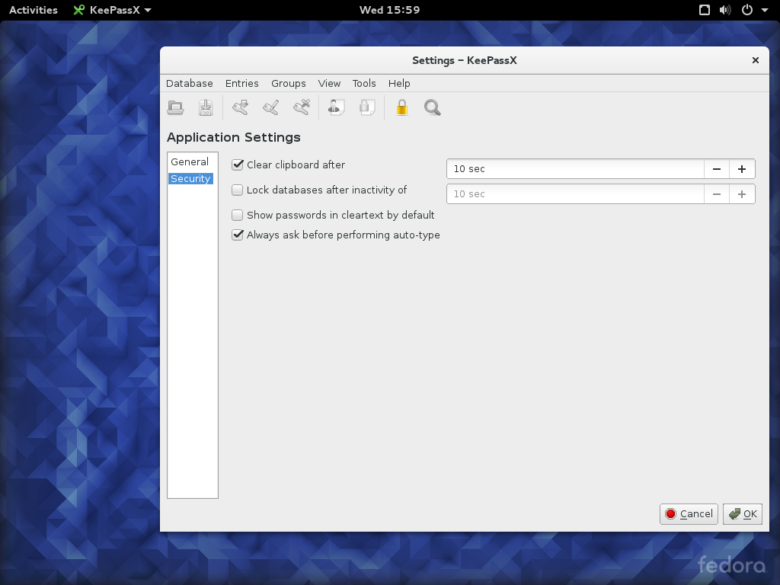Click minus on lock inactivity timeout
780x585 pixels.
click(x=716, y=194)
